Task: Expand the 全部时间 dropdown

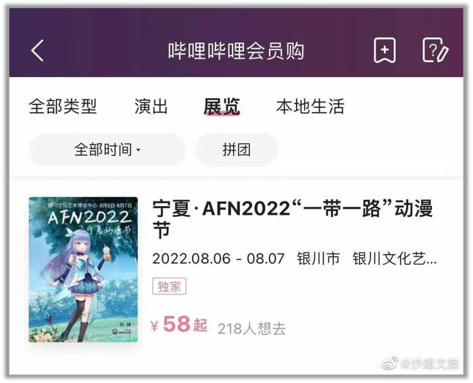Action: (x=107, y=149)
